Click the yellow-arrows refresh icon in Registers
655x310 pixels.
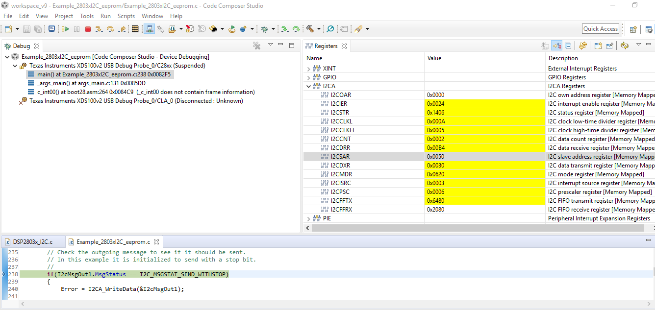click(x=624, y=46)
